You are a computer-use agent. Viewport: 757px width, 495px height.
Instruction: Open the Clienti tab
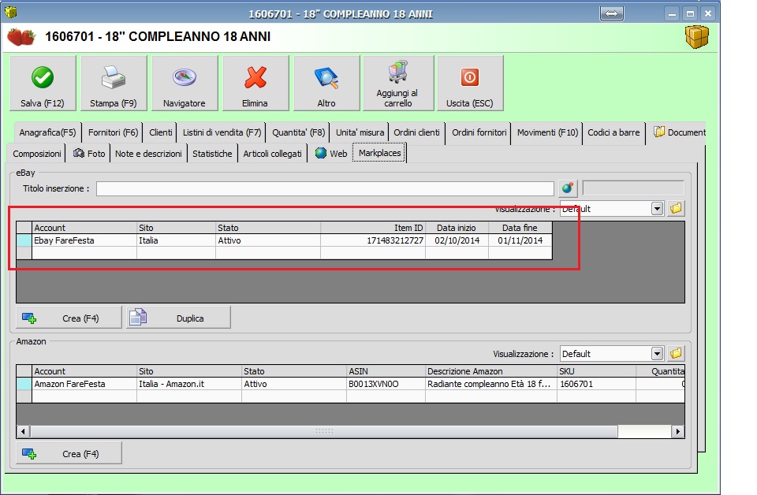coord(160,132)
